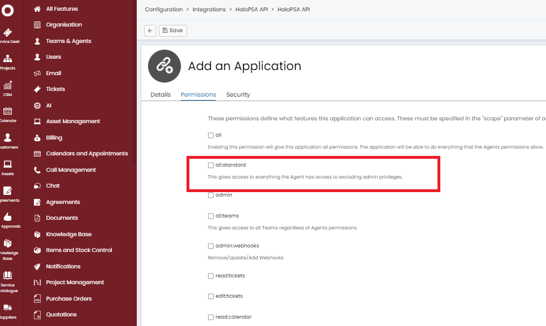
Task: Switch to the Details tab
Action: (x=161, y=94)
